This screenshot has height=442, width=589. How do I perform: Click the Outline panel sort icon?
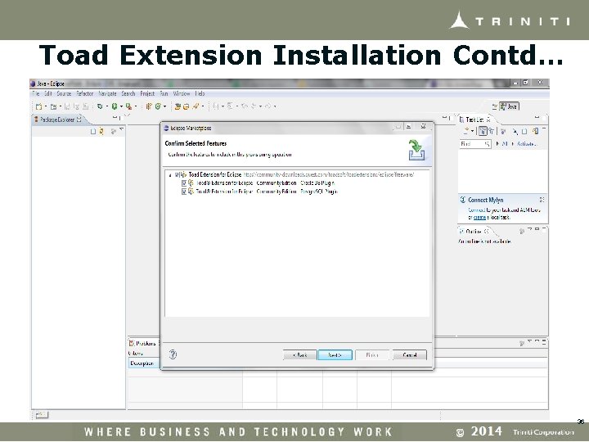click(x=522, y=231)
